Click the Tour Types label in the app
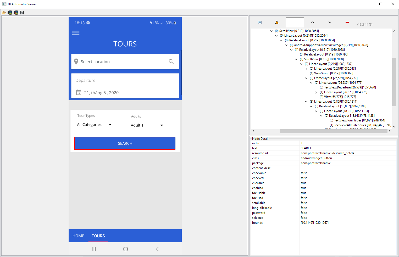The image size is (399, 257). coord(86,116)
